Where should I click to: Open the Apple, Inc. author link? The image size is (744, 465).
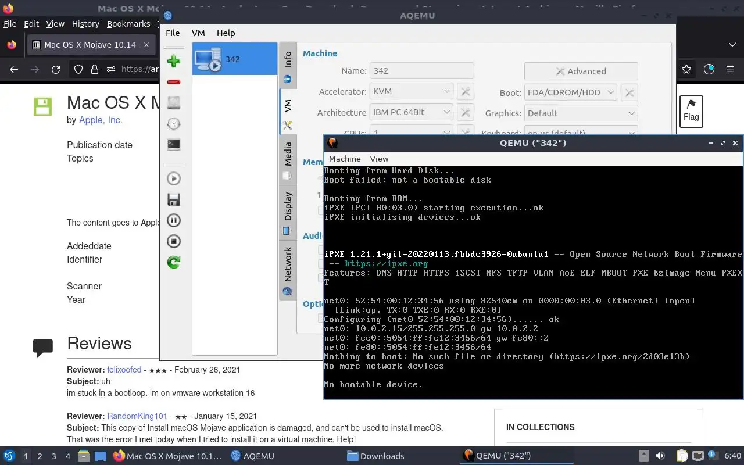point(101,120)
